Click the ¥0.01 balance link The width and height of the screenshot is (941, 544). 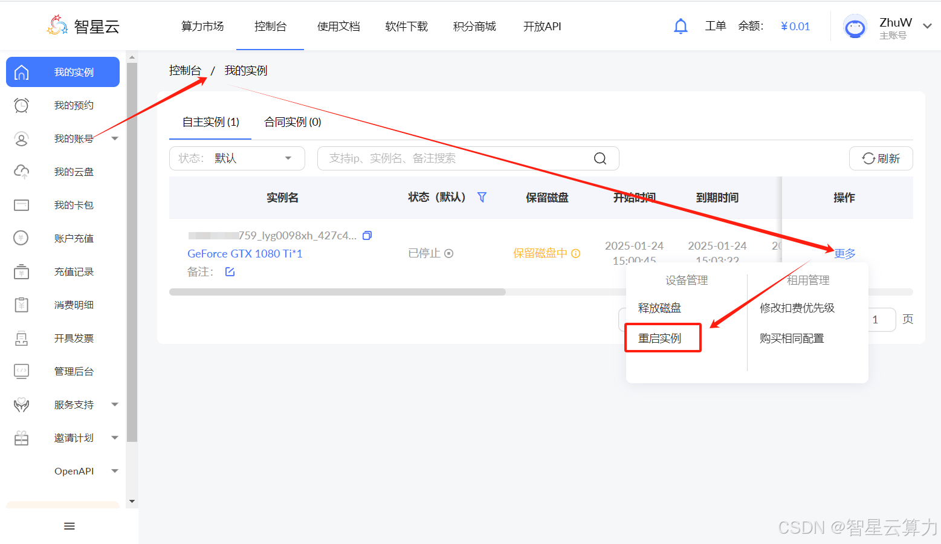tap(795, 26)
